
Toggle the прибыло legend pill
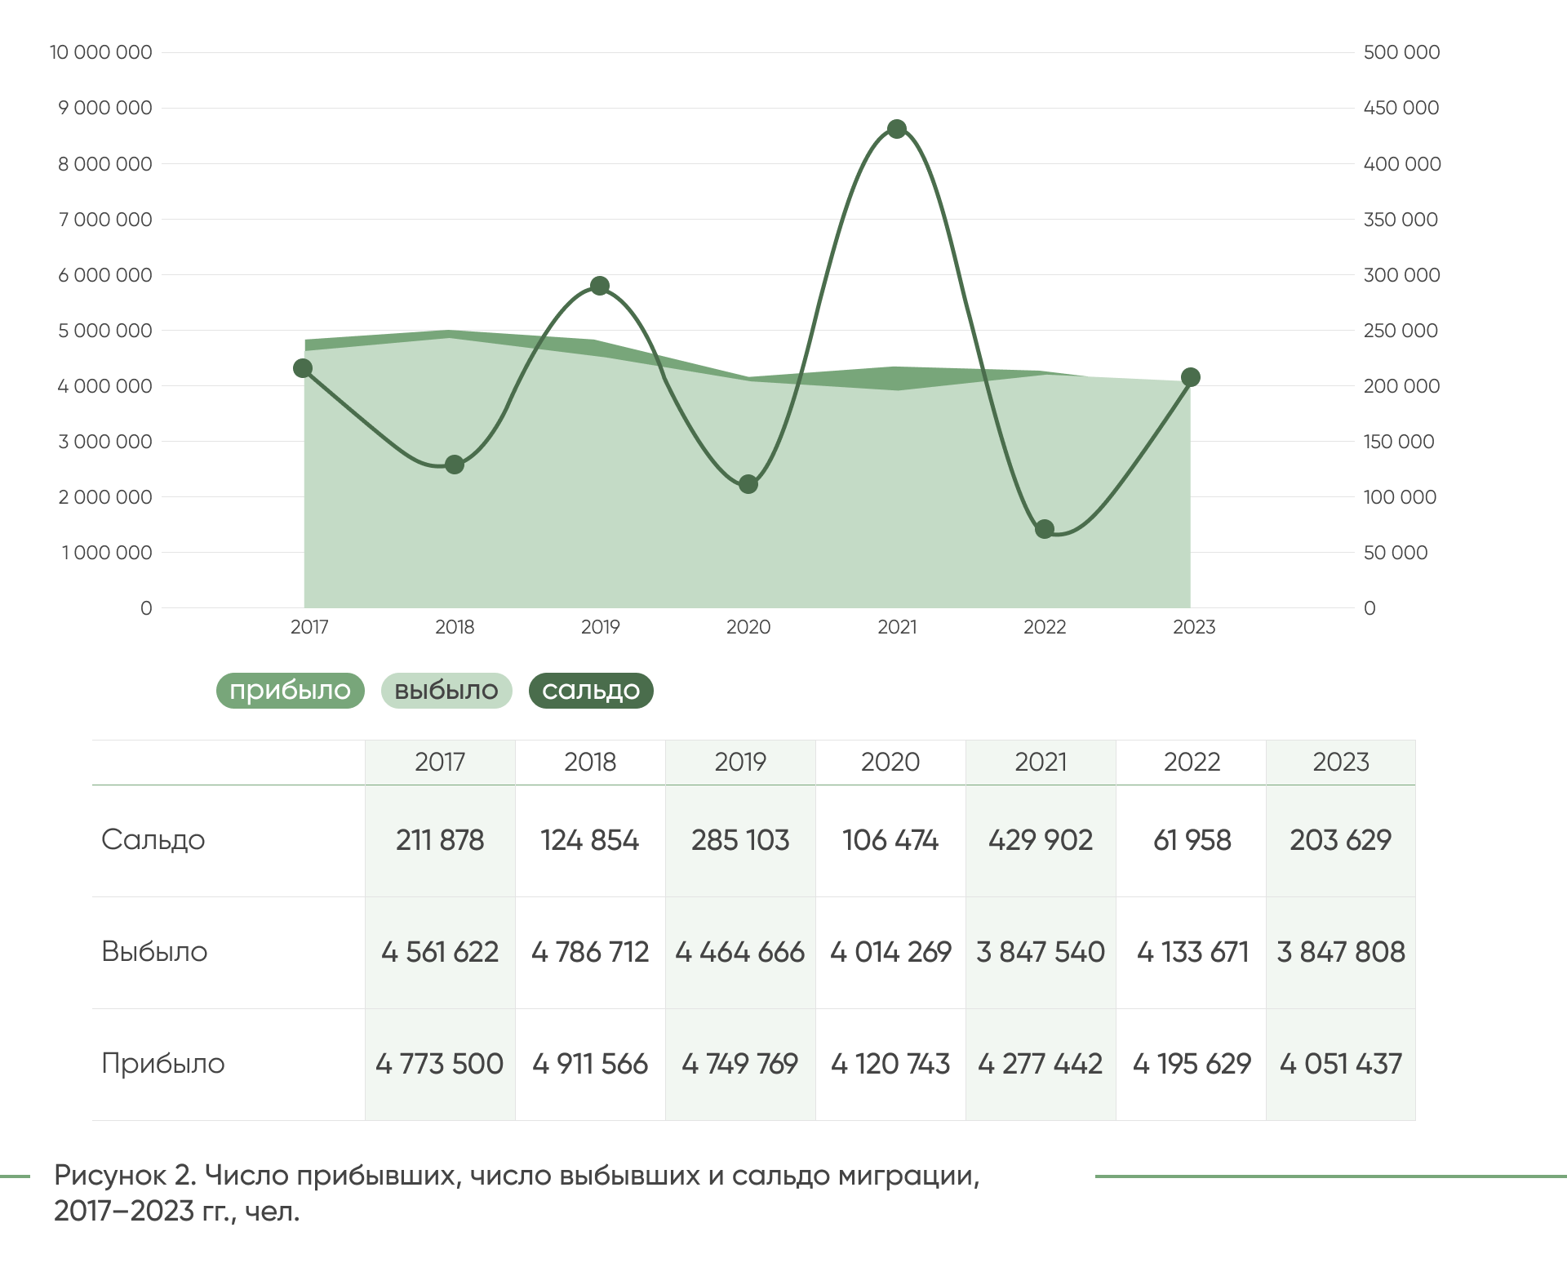(x=290, y=691)
